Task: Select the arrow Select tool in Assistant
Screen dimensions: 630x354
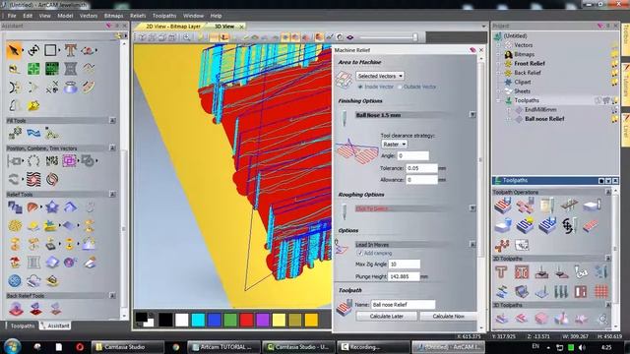Action: pos(15,50)
